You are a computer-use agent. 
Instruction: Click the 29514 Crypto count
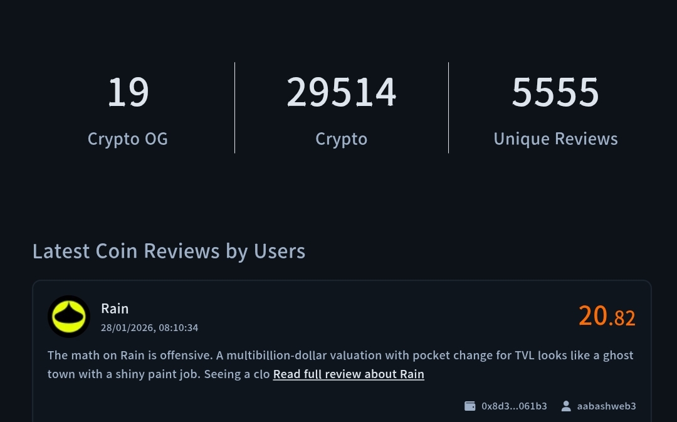[x=342, y=93]
